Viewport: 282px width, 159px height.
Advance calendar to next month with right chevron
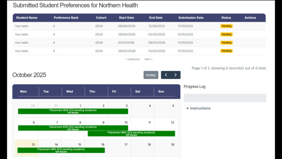tap(176, 75)
